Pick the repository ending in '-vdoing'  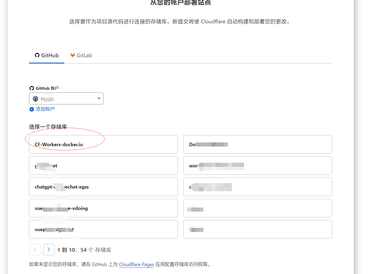point(103,208)
